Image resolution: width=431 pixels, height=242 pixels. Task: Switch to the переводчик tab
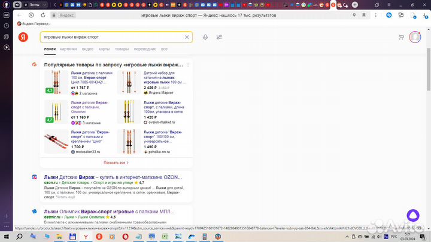coord(145,49)
